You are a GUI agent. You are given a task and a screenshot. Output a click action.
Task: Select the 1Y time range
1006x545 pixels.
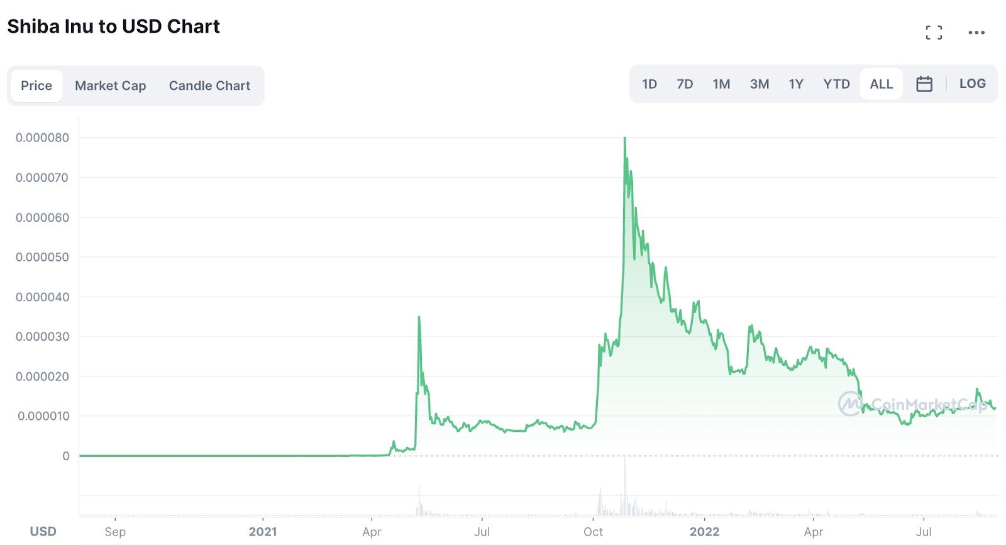(796, 84)
